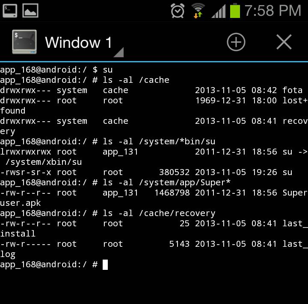Tap the green battery indicator icon
The width and height of the screenshot is (308, 304).
[235, 11]
